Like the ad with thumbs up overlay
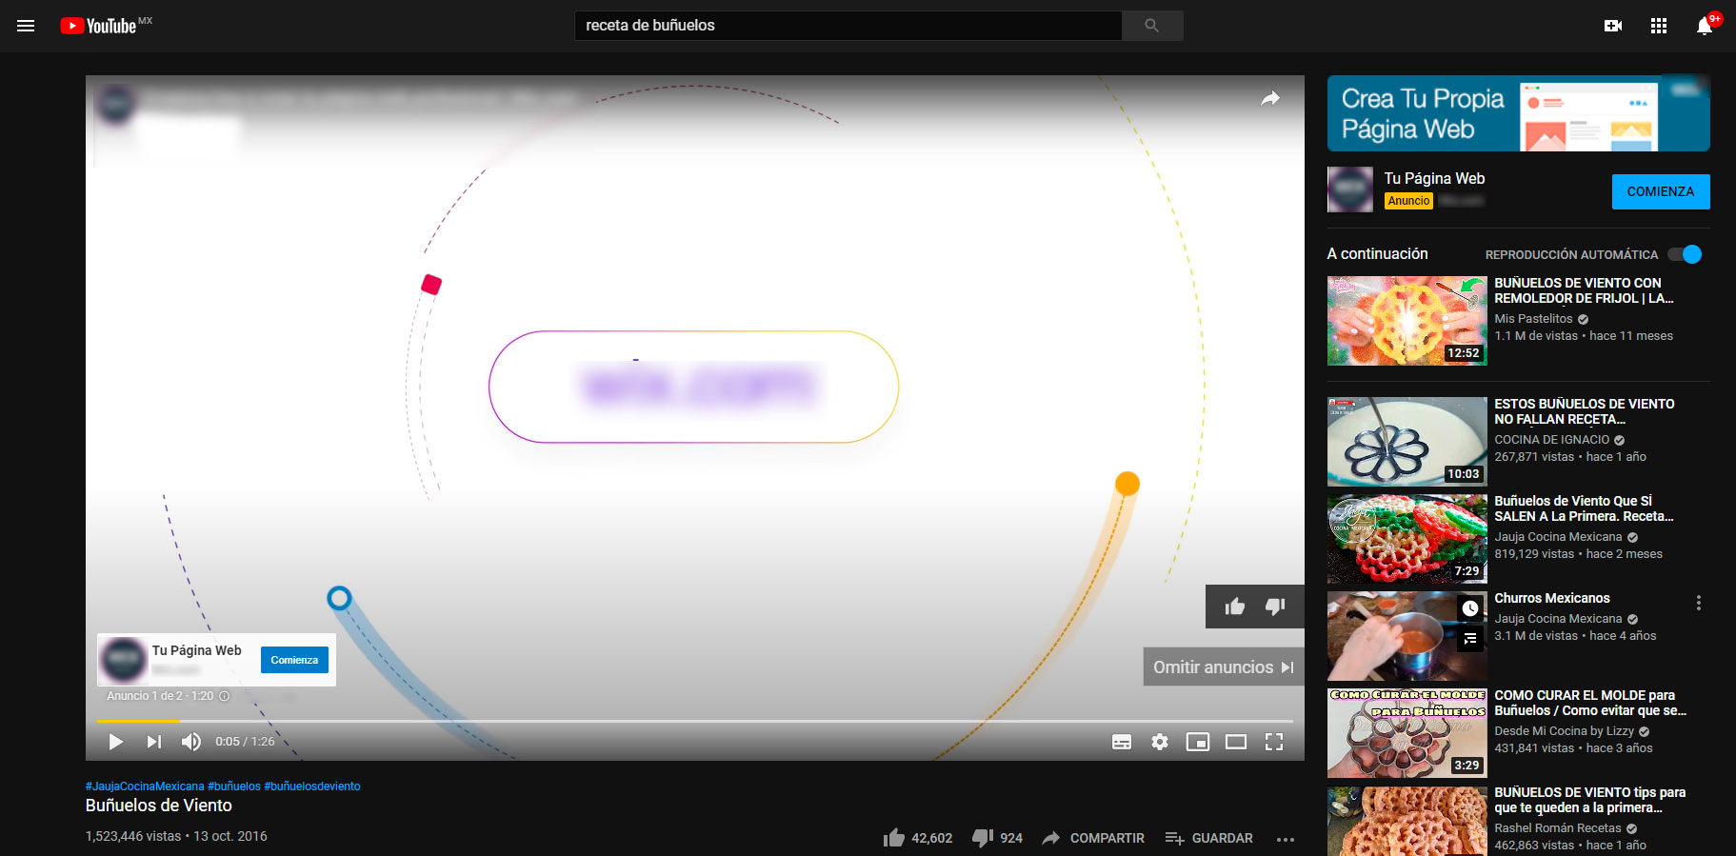This screenshot has height=856, width=1736. (1235, 607)
